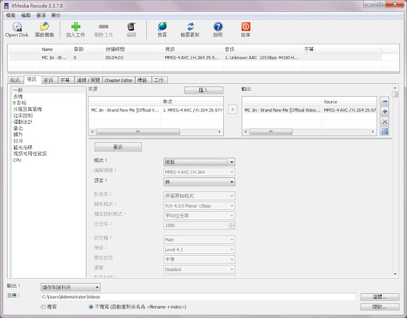The image size is (407, 318).
Task: Switch to the 工作 tab
Action: click(x=159, y=80)
